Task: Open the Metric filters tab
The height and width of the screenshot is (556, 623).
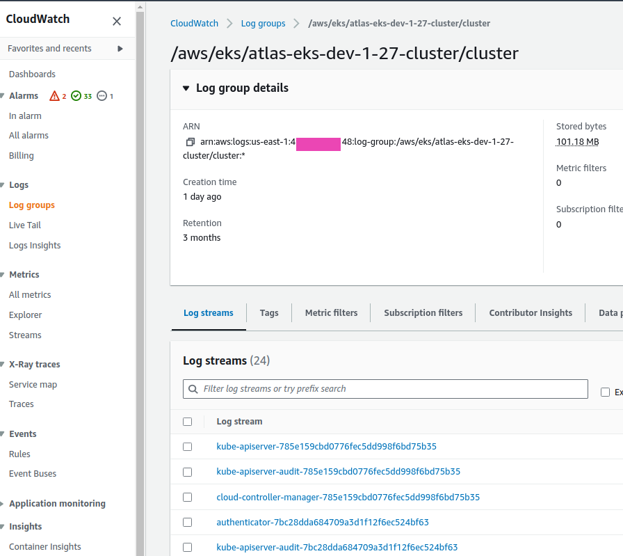Action: pyautogui.click(x=332, y=313)
